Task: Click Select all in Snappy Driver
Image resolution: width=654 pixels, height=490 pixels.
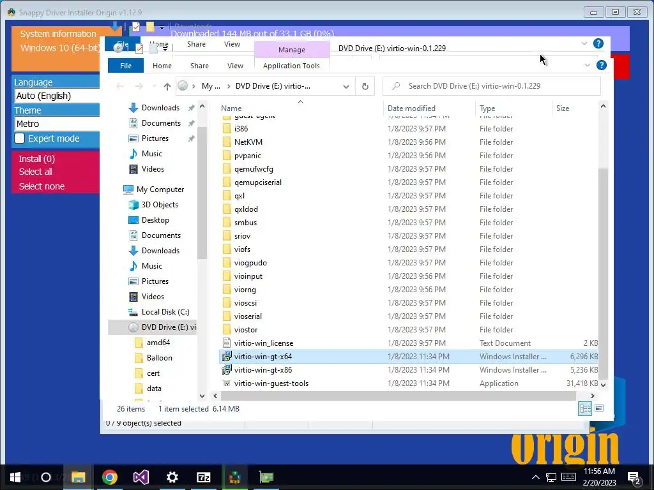Action: tap(36, 172)
